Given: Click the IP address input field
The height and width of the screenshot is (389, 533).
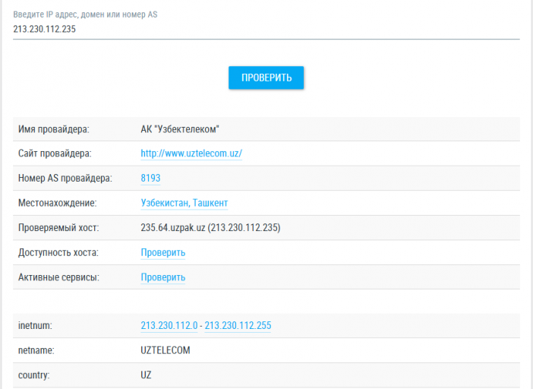Looking at the screenshot, I should (x=266, y=29).
